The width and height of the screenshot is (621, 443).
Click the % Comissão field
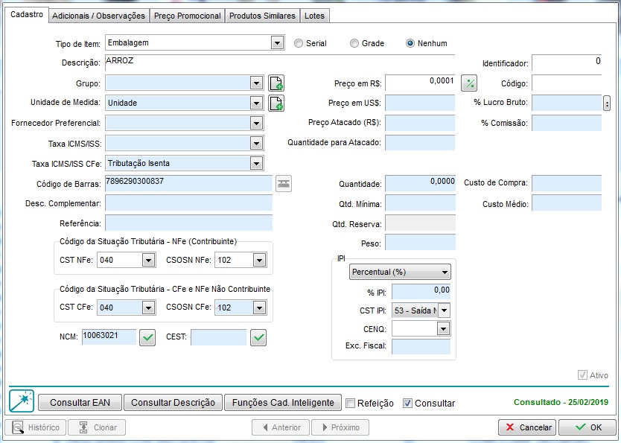click(x=567, y=123)
